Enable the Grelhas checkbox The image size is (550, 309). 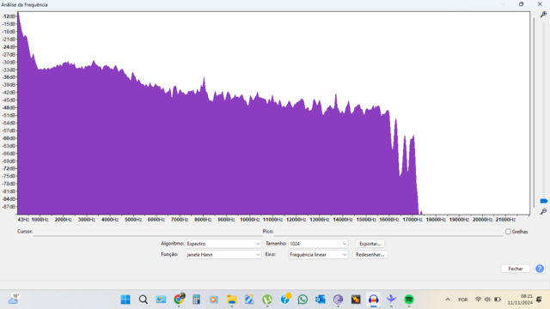tap(508, 232)
